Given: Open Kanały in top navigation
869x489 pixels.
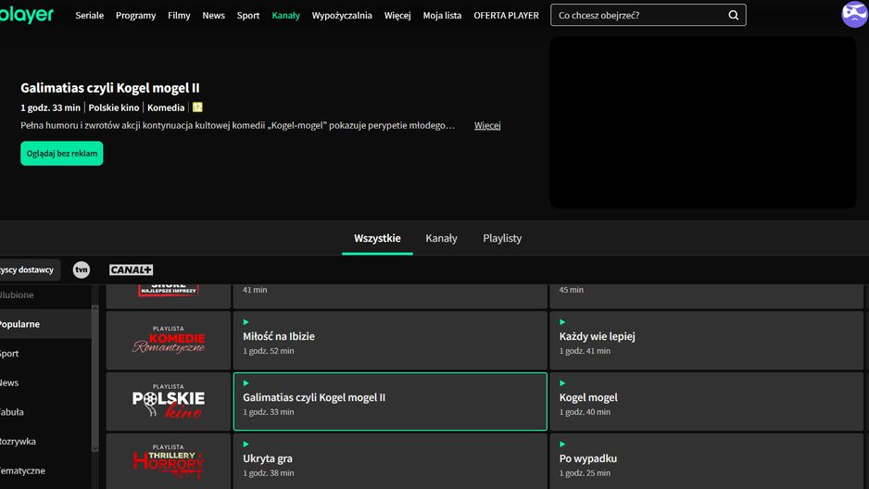Looking at the screenshot, I should click(x=286, y=16).
